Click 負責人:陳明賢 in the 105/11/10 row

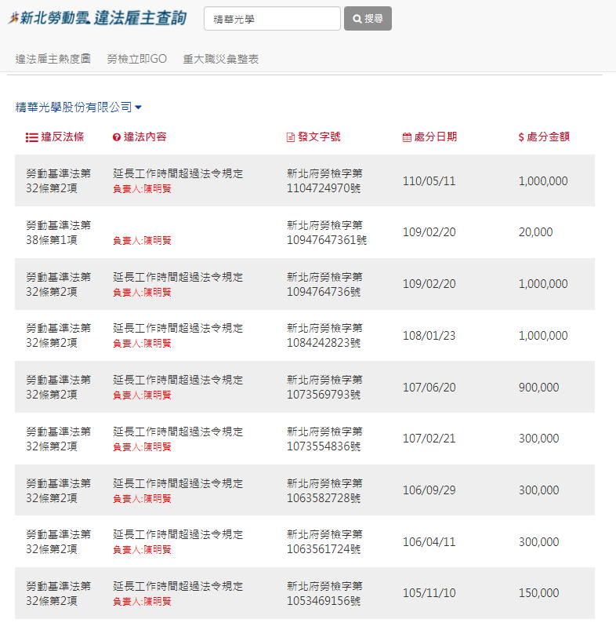(142, 602)
